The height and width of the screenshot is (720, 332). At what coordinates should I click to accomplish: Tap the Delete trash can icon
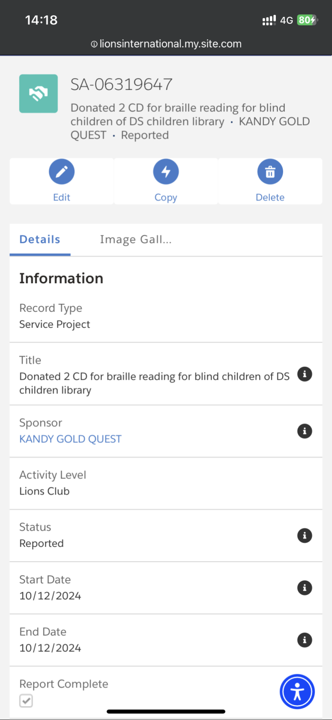tap(270, 172)
